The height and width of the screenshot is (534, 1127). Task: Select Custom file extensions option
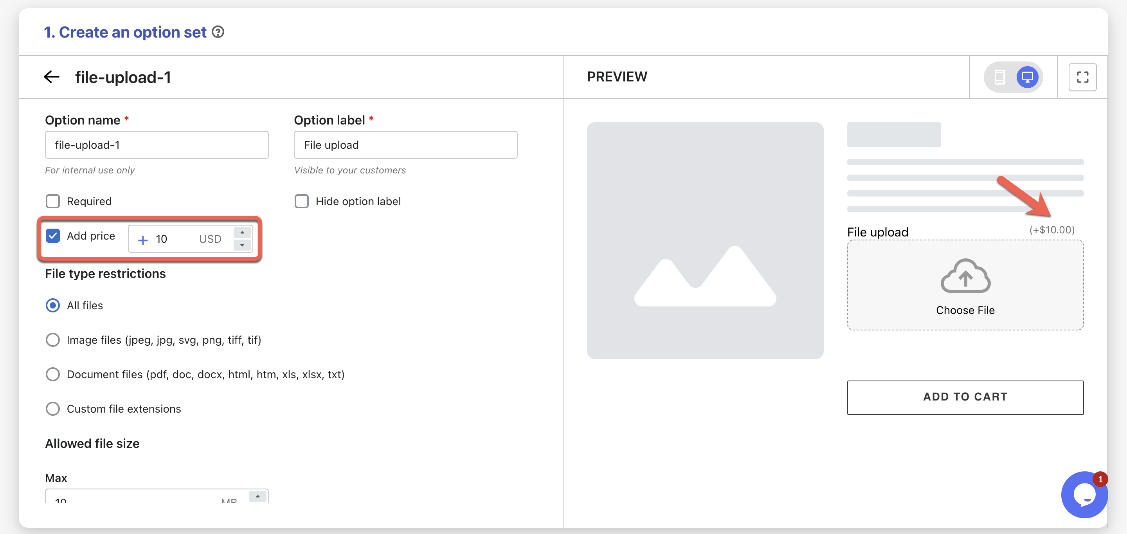(53, 408)
